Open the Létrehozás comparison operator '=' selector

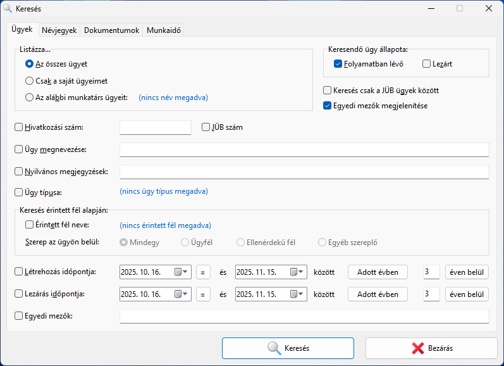204,272
